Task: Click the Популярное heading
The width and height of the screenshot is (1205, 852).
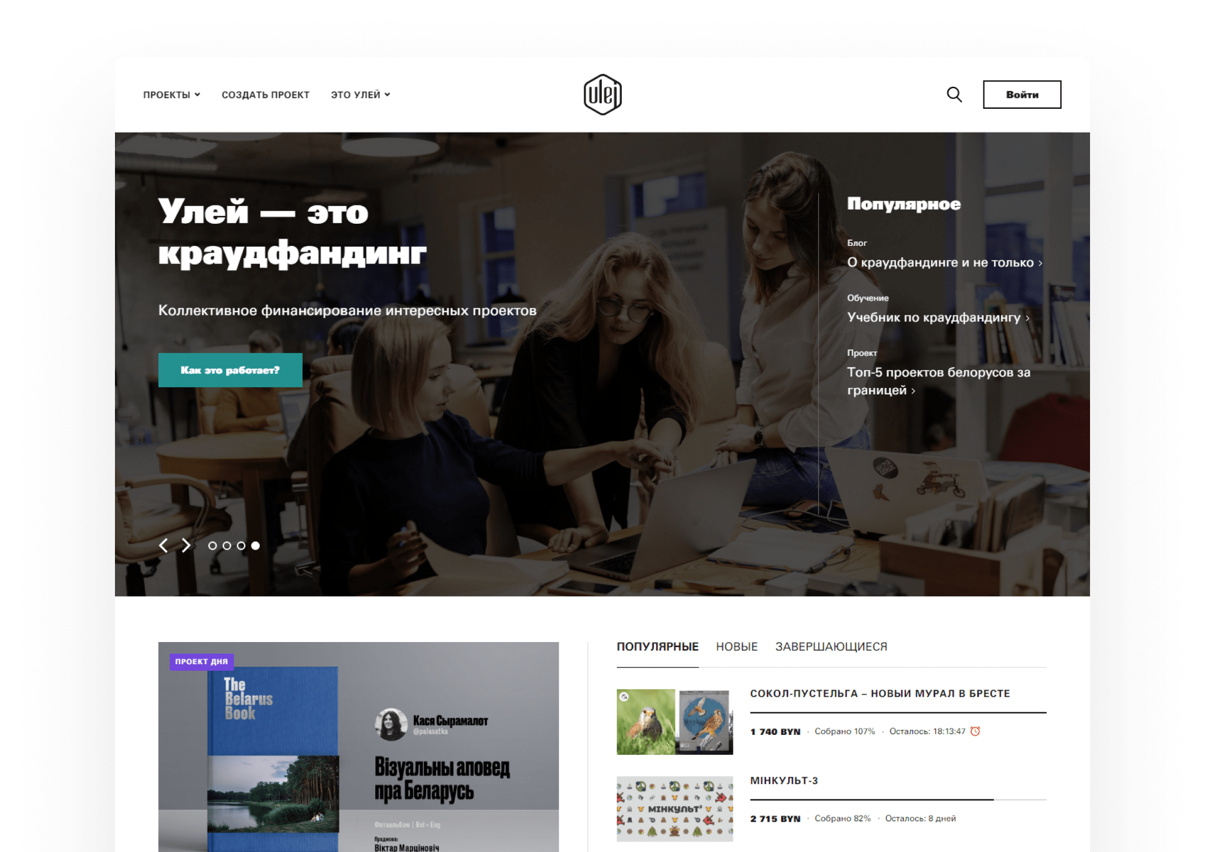Action: (903, 204)
